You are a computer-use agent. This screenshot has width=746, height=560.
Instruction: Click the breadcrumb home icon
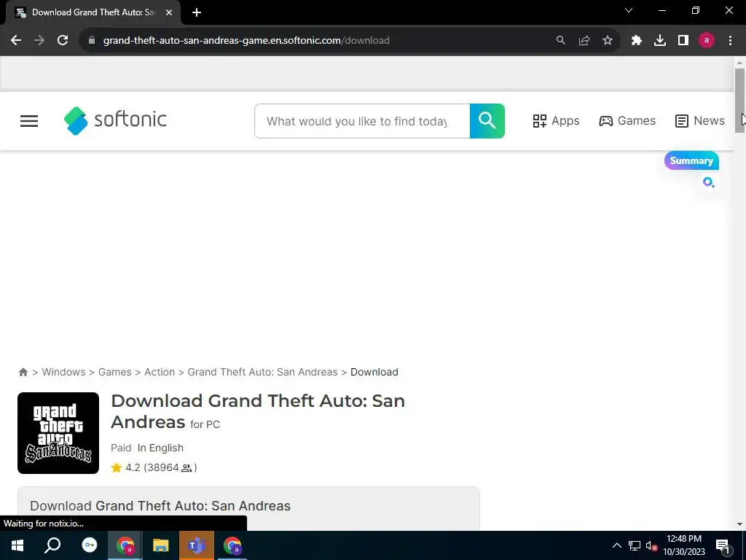tap(23, 373)
